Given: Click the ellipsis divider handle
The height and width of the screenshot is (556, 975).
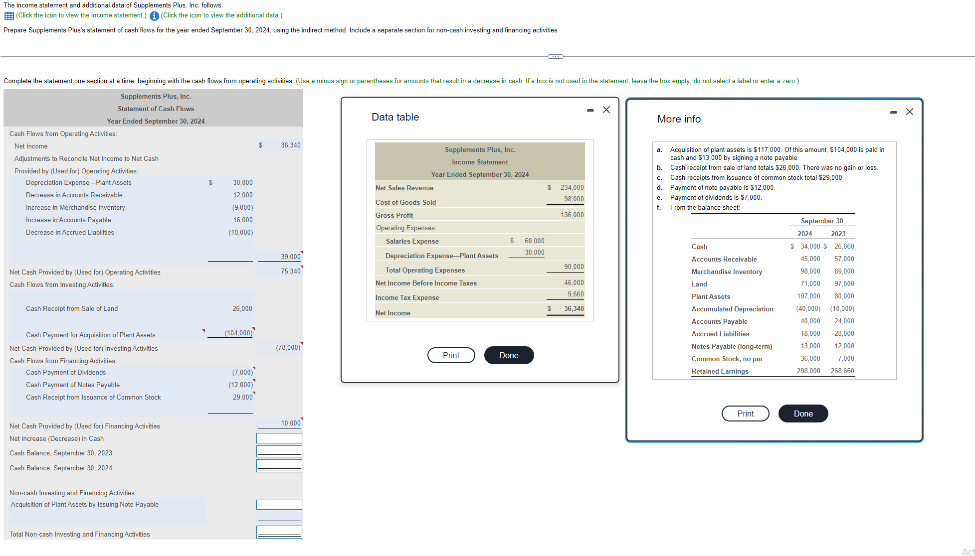Looking at the screenshot, I should click(556, 56).
